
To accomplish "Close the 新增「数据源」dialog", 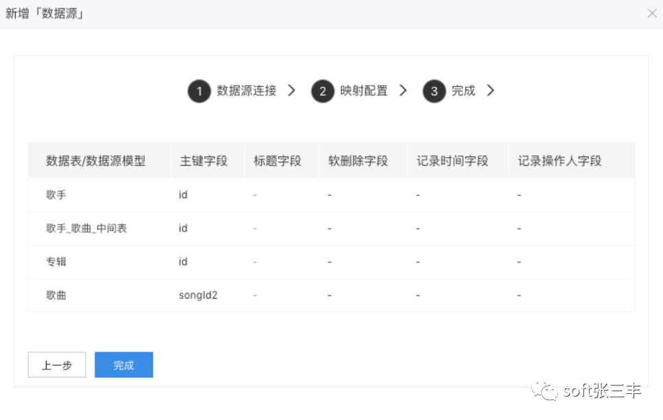I will click(x=651, y=14).
